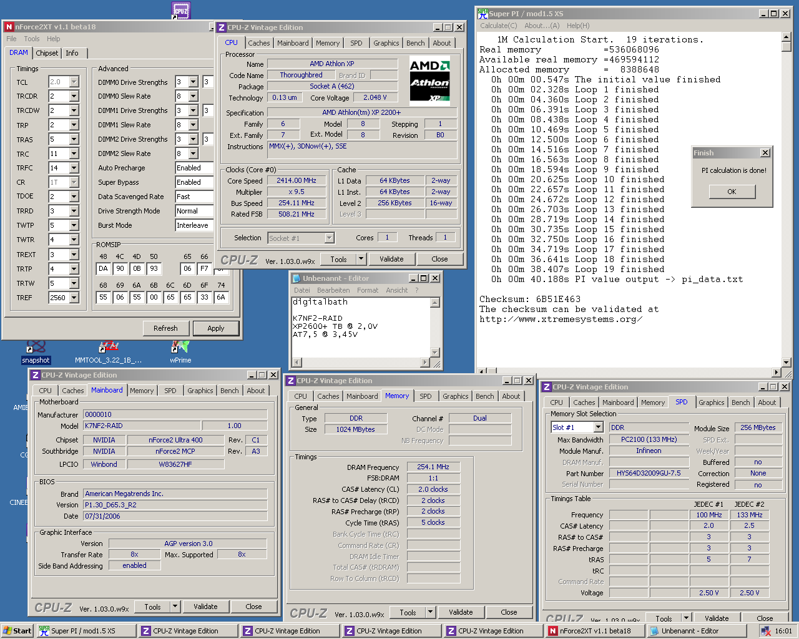Open the Slot #1 memory slot dropdown
Image resolution: width=799 pixels, height=639 pixels.
pyautogui.click(x=598, y=427)
